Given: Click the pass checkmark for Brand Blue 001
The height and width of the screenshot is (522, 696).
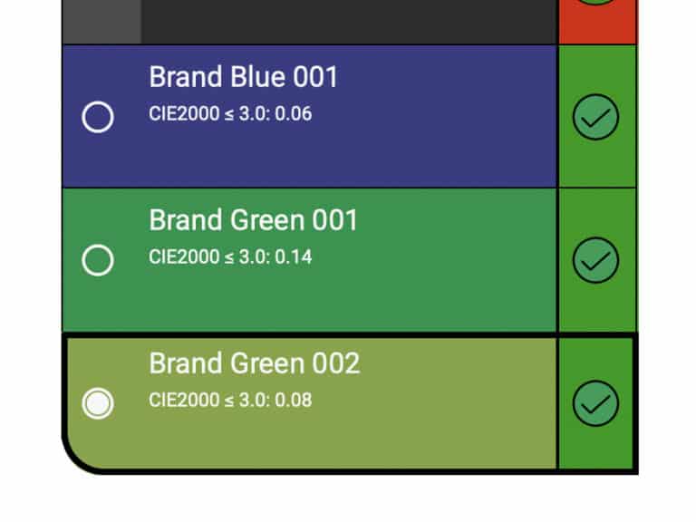Looking at the screenshot, I should [595, 116].
